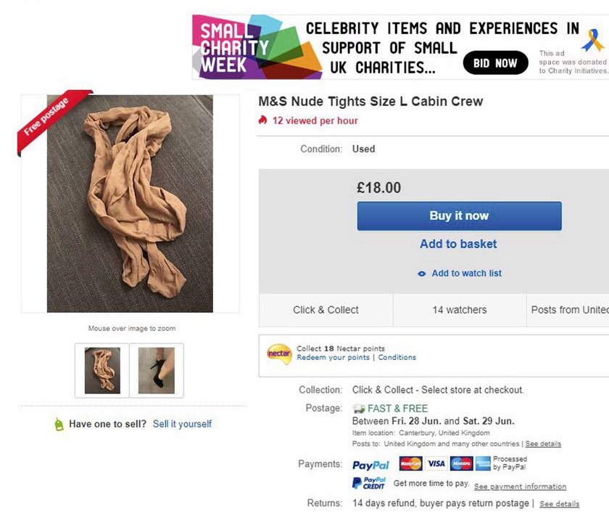Click the Buy it now button
The height and width of the screenshot is (527, 609).
point(460,216)
